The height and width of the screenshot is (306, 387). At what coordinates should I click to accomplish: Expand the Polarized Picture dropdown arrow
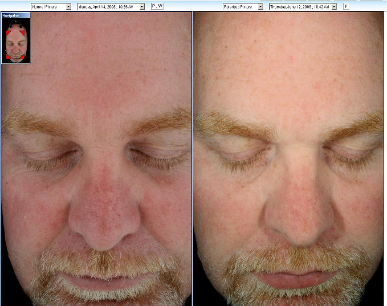[261, 7]
